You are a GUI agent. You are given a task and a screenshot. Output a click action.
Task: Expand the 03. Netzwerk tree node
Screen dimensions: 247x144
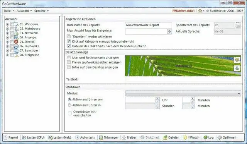pyautogui.click(x=7, y=33)
